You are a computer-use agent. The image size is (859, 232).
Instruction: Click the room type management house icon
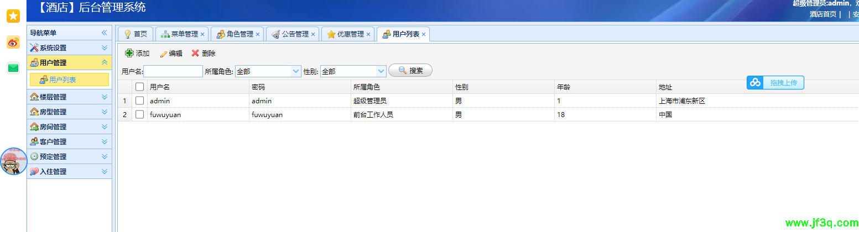34,112
